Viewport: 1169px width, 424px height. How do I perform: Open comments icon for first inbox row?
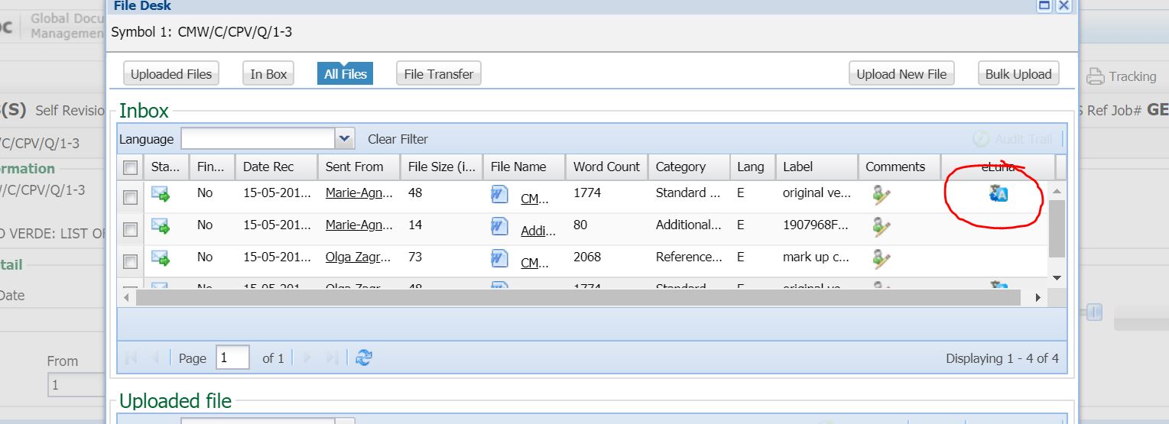point(882,195)
